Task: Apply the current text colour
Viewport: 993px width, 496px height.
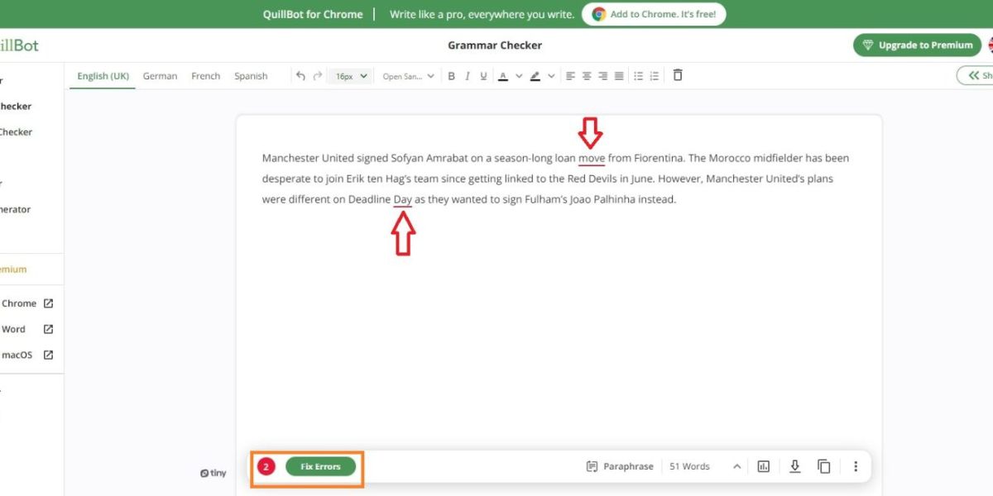Action: coord(502,76)
